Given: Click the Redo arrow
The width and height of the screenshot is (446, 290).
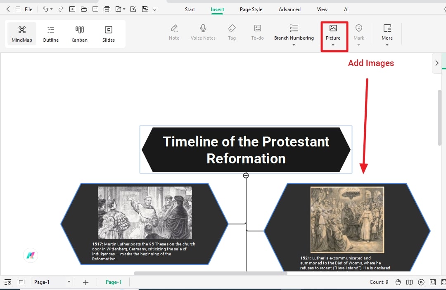Looking at the screenshot, I should pyautogui.click(x=61, y=9).
